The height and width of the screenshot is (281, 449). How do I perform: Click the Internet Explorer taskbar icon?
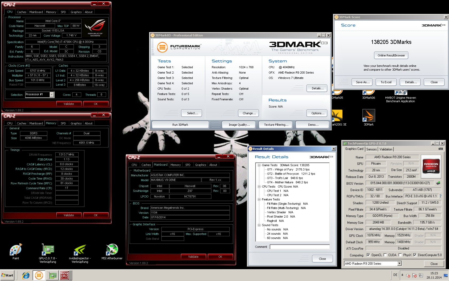(x=26, y=275)
